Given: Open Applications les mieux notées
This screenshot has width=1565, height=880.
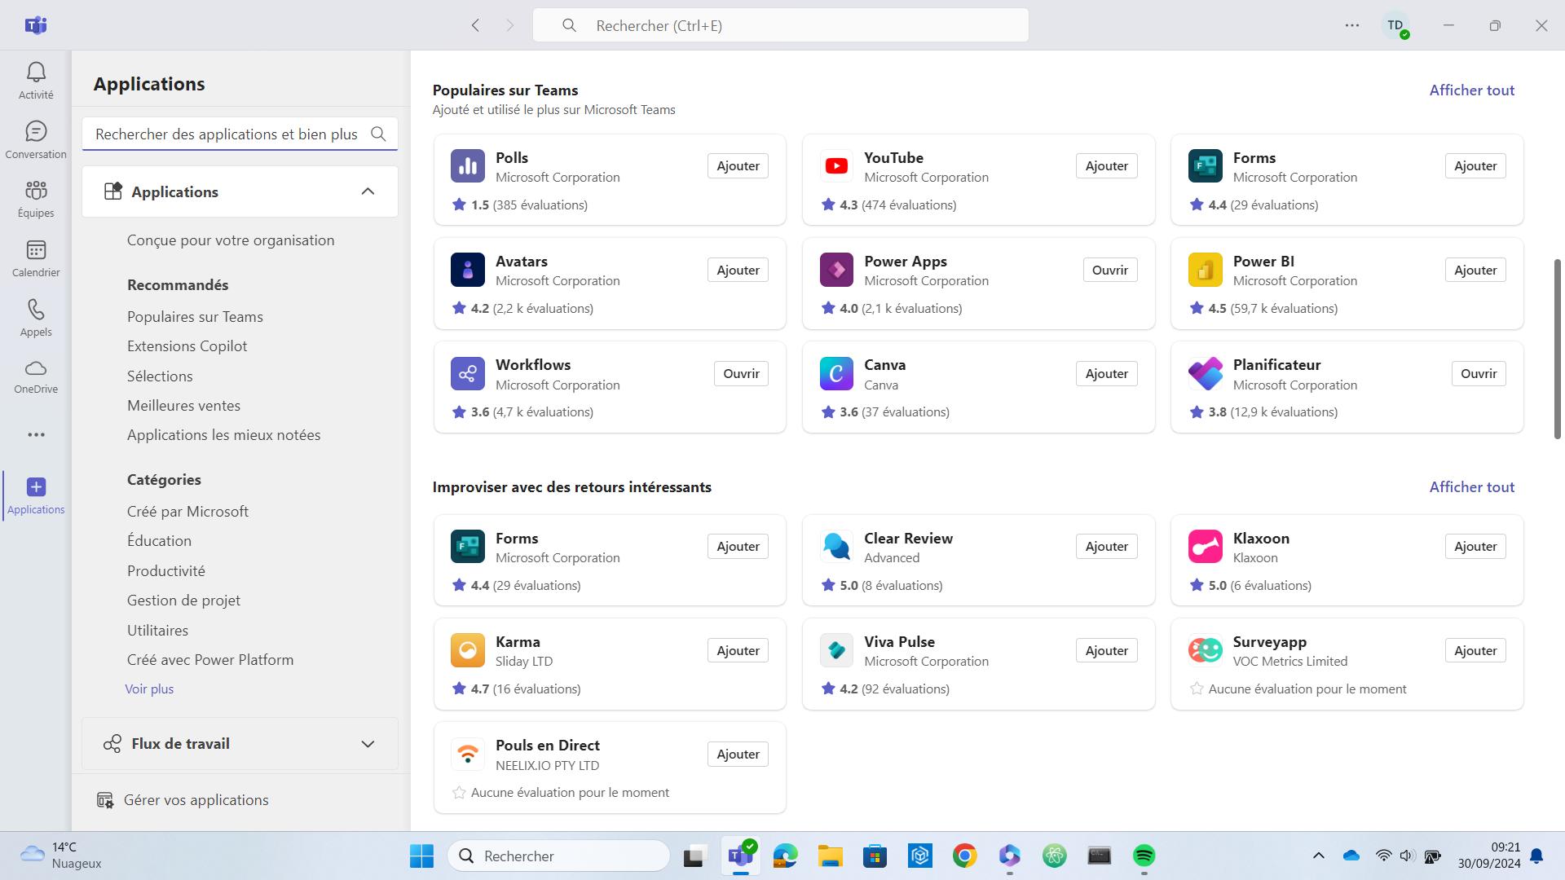Looking at the screenshot, I should pos(223,435).
